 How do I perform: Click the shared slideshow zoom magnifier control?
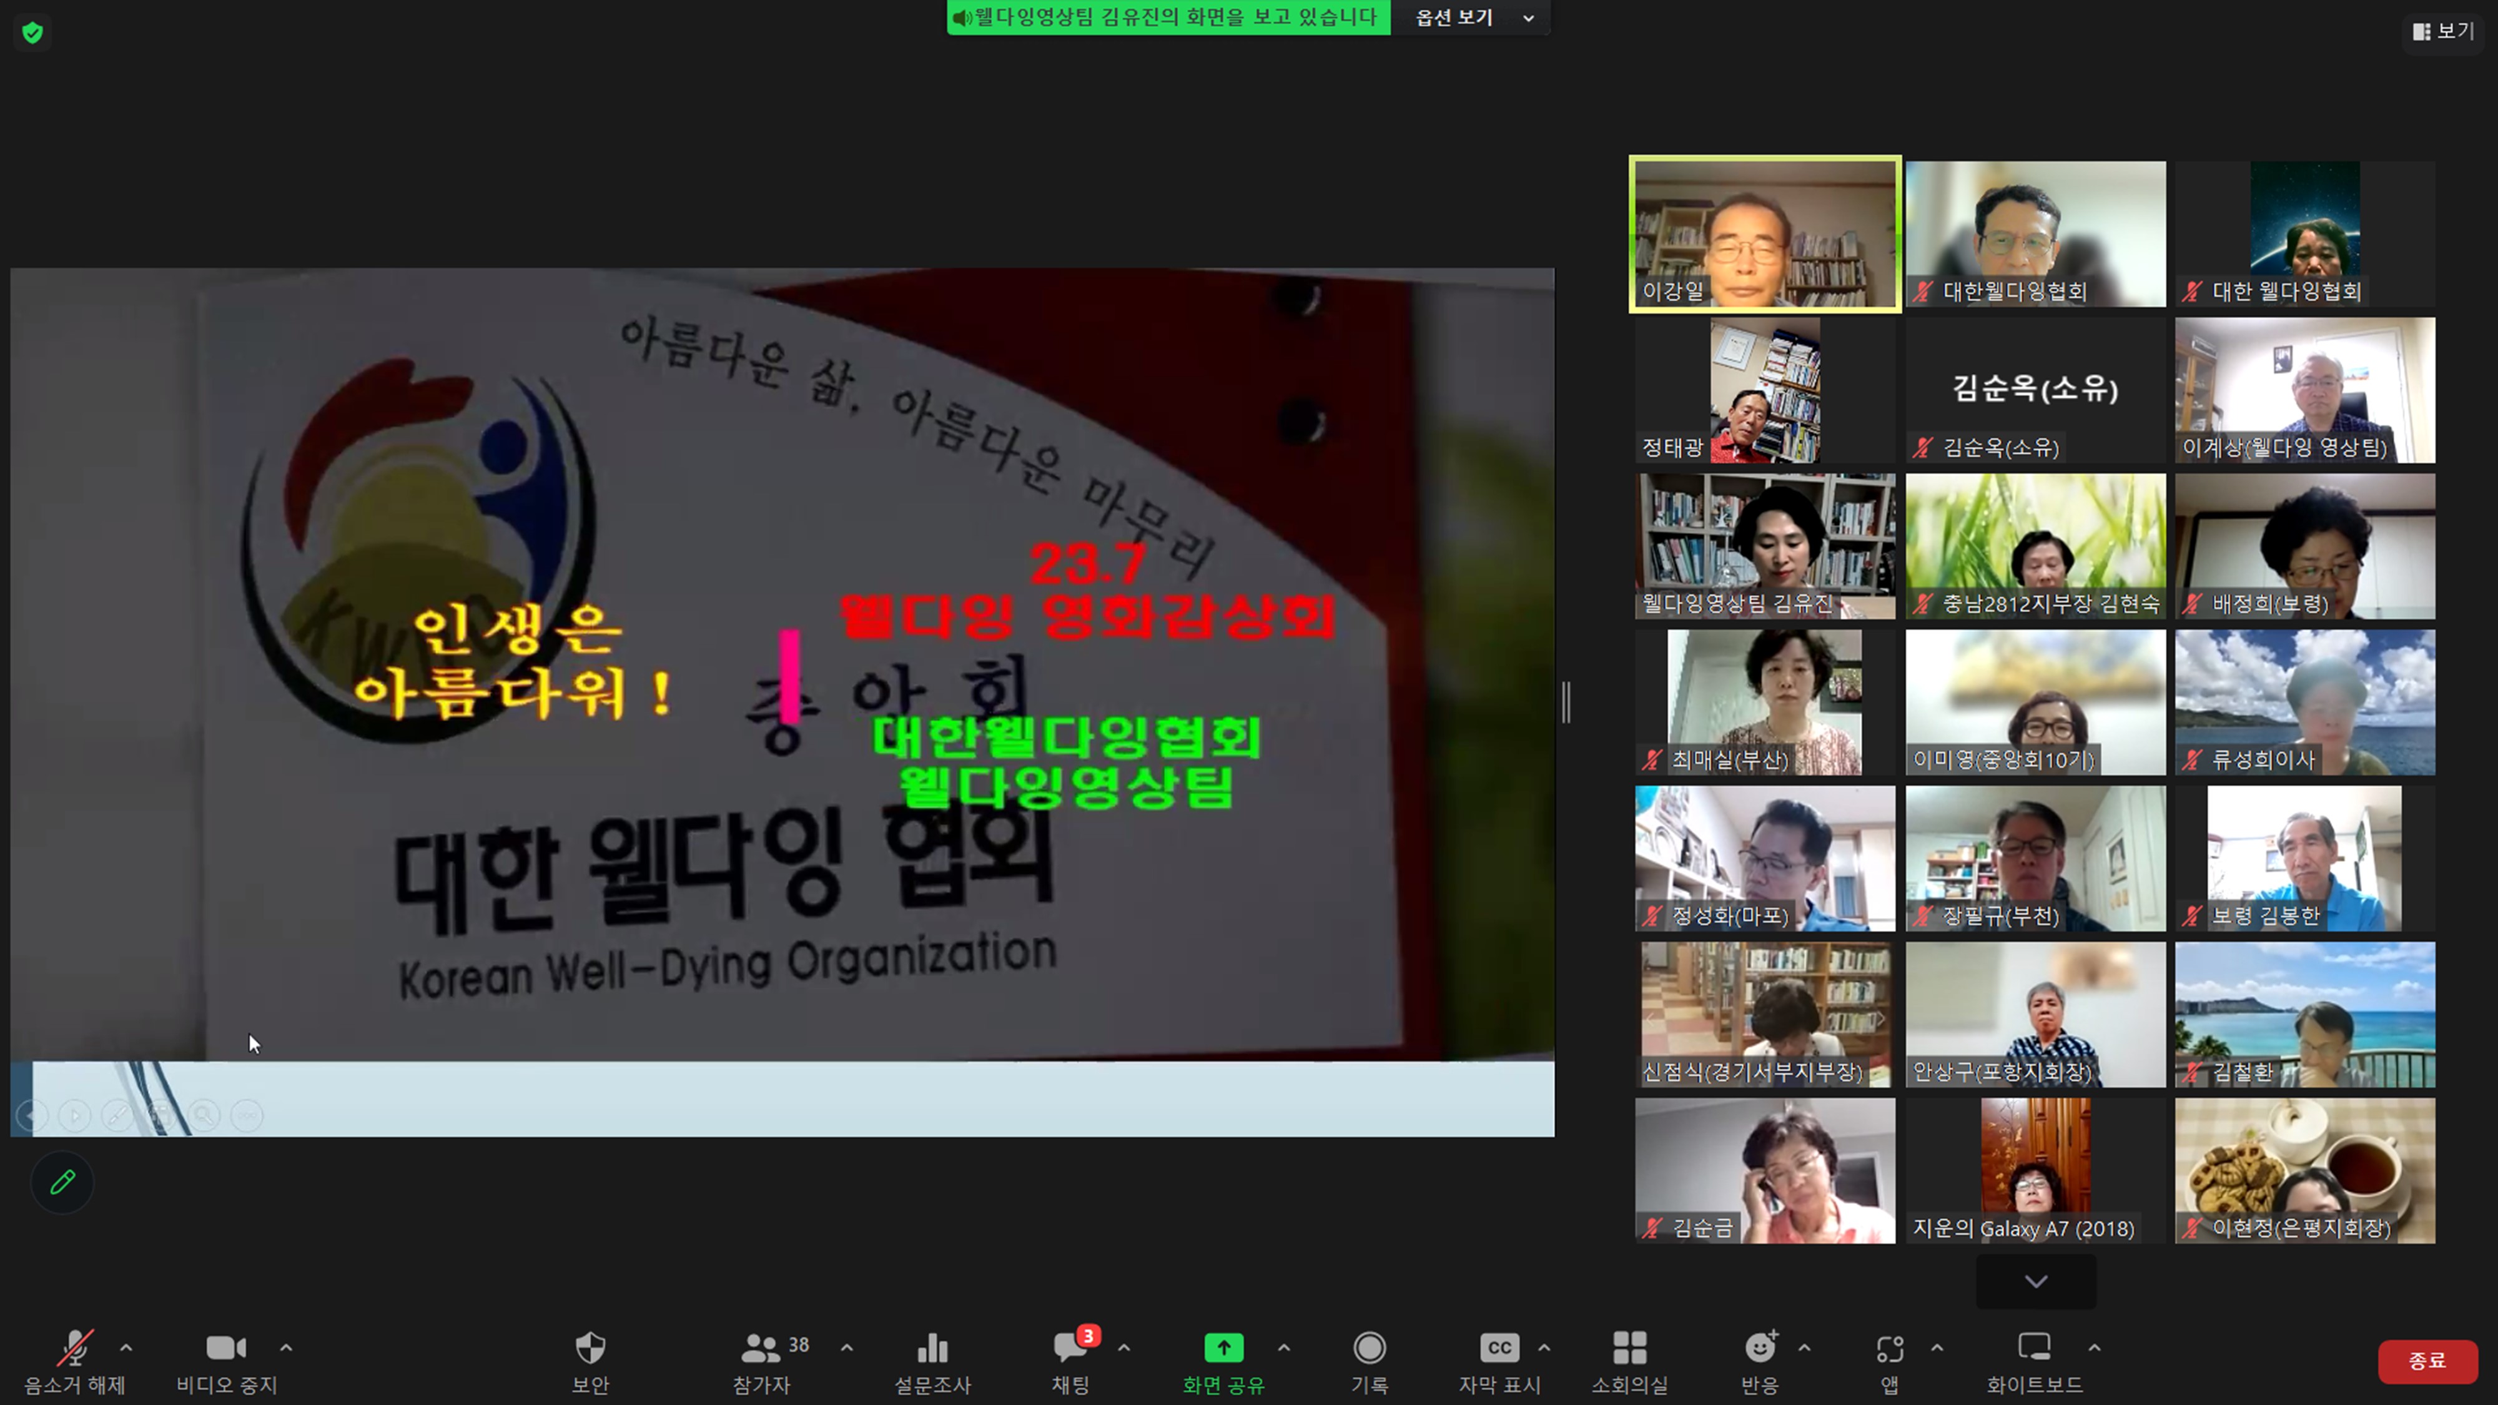pos(204,1115)
